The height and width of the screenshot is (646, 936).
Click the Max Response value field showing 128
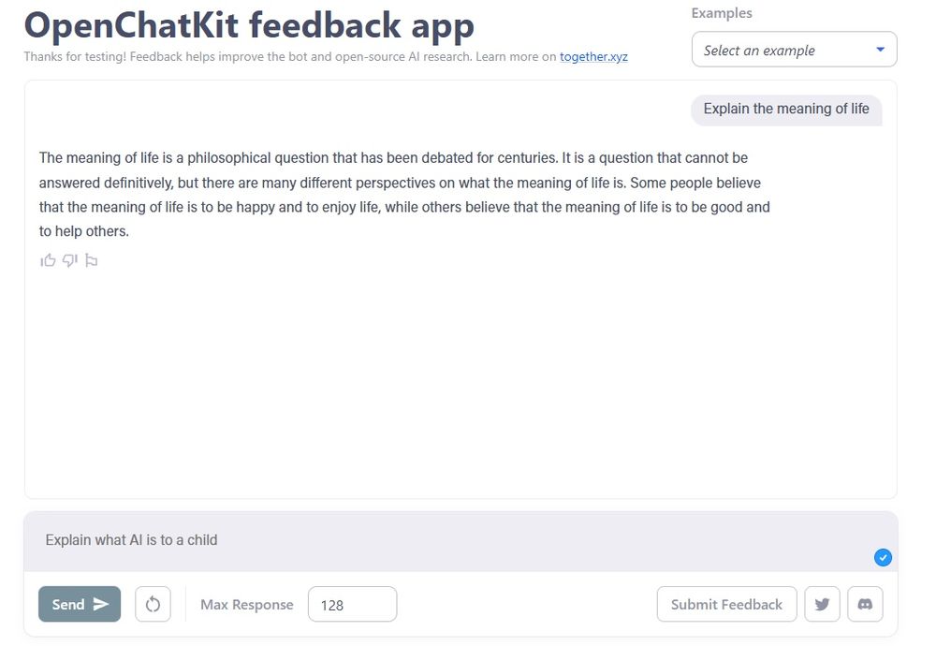pos(352,604)
